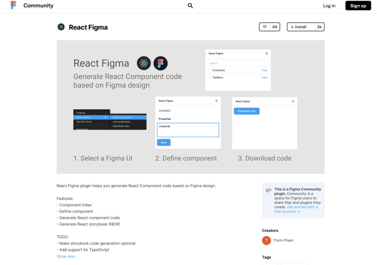Click the Figma logo in the top bar
Image resolution: width=377 pixels, height=265 pixels.
tap(14, 6)
